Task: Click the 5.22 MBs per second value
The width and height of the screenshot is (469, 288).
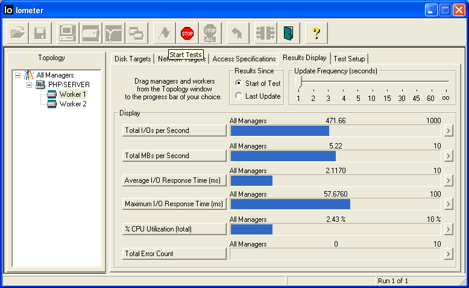Action: pos(336,146)
